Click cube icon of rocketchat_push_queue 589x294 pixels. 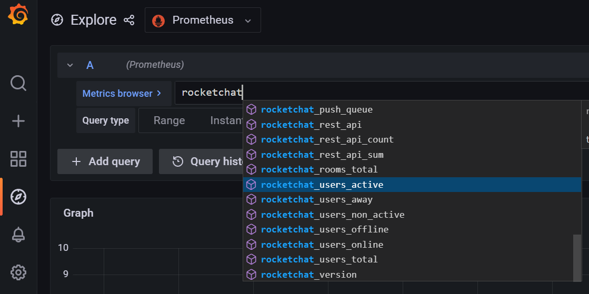[251, 109]
